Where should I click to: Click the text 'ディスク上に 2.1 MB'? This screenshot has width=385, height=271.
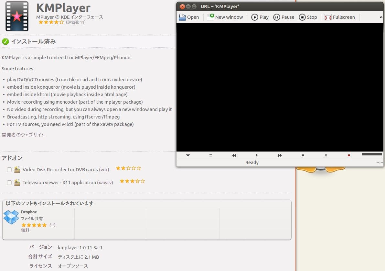(x=78, y=257)
